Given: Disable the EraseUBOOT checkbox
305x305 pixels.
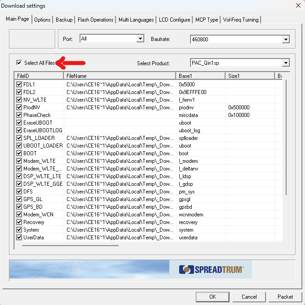Looking at the screenshot, I should click(19, 122).
